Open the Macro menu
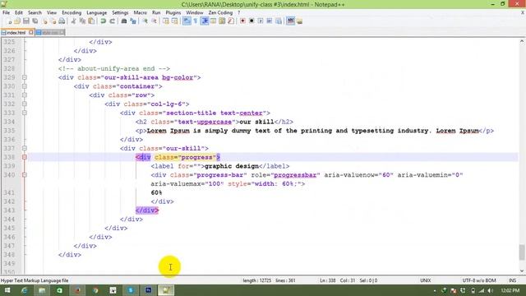Viewport: 526px width, 296px height. point(141,13)
